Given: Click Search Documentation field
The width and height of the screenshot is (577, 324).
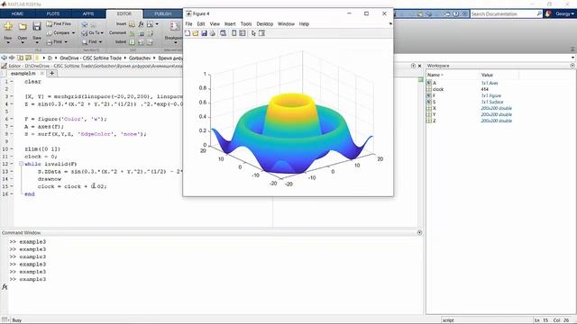Looking at the screenshot, I should coord(503,13).
